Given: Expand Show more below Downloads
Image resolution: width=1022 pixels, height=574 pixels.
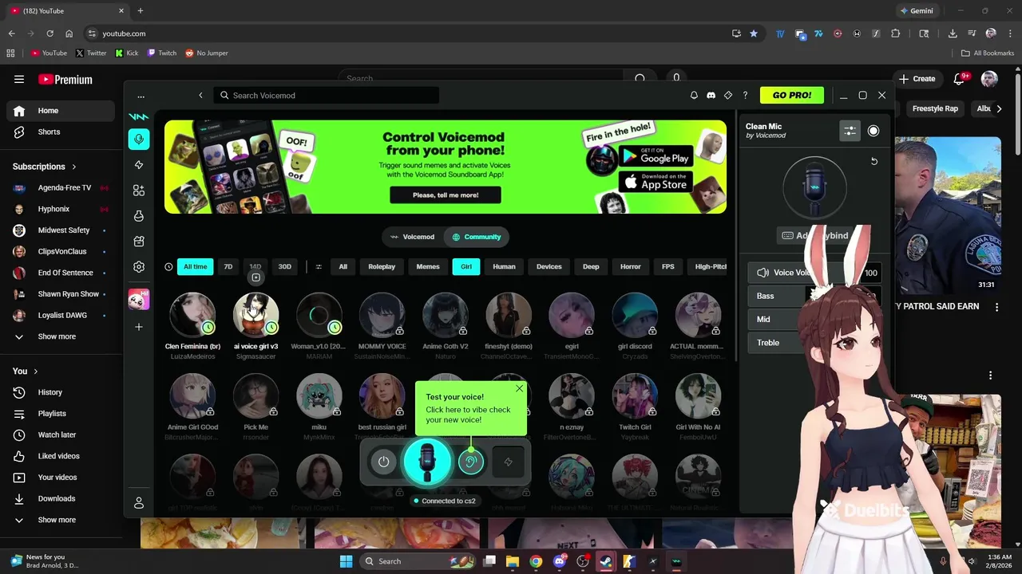Looking at the screenshot, I should [x=57, y=520].
